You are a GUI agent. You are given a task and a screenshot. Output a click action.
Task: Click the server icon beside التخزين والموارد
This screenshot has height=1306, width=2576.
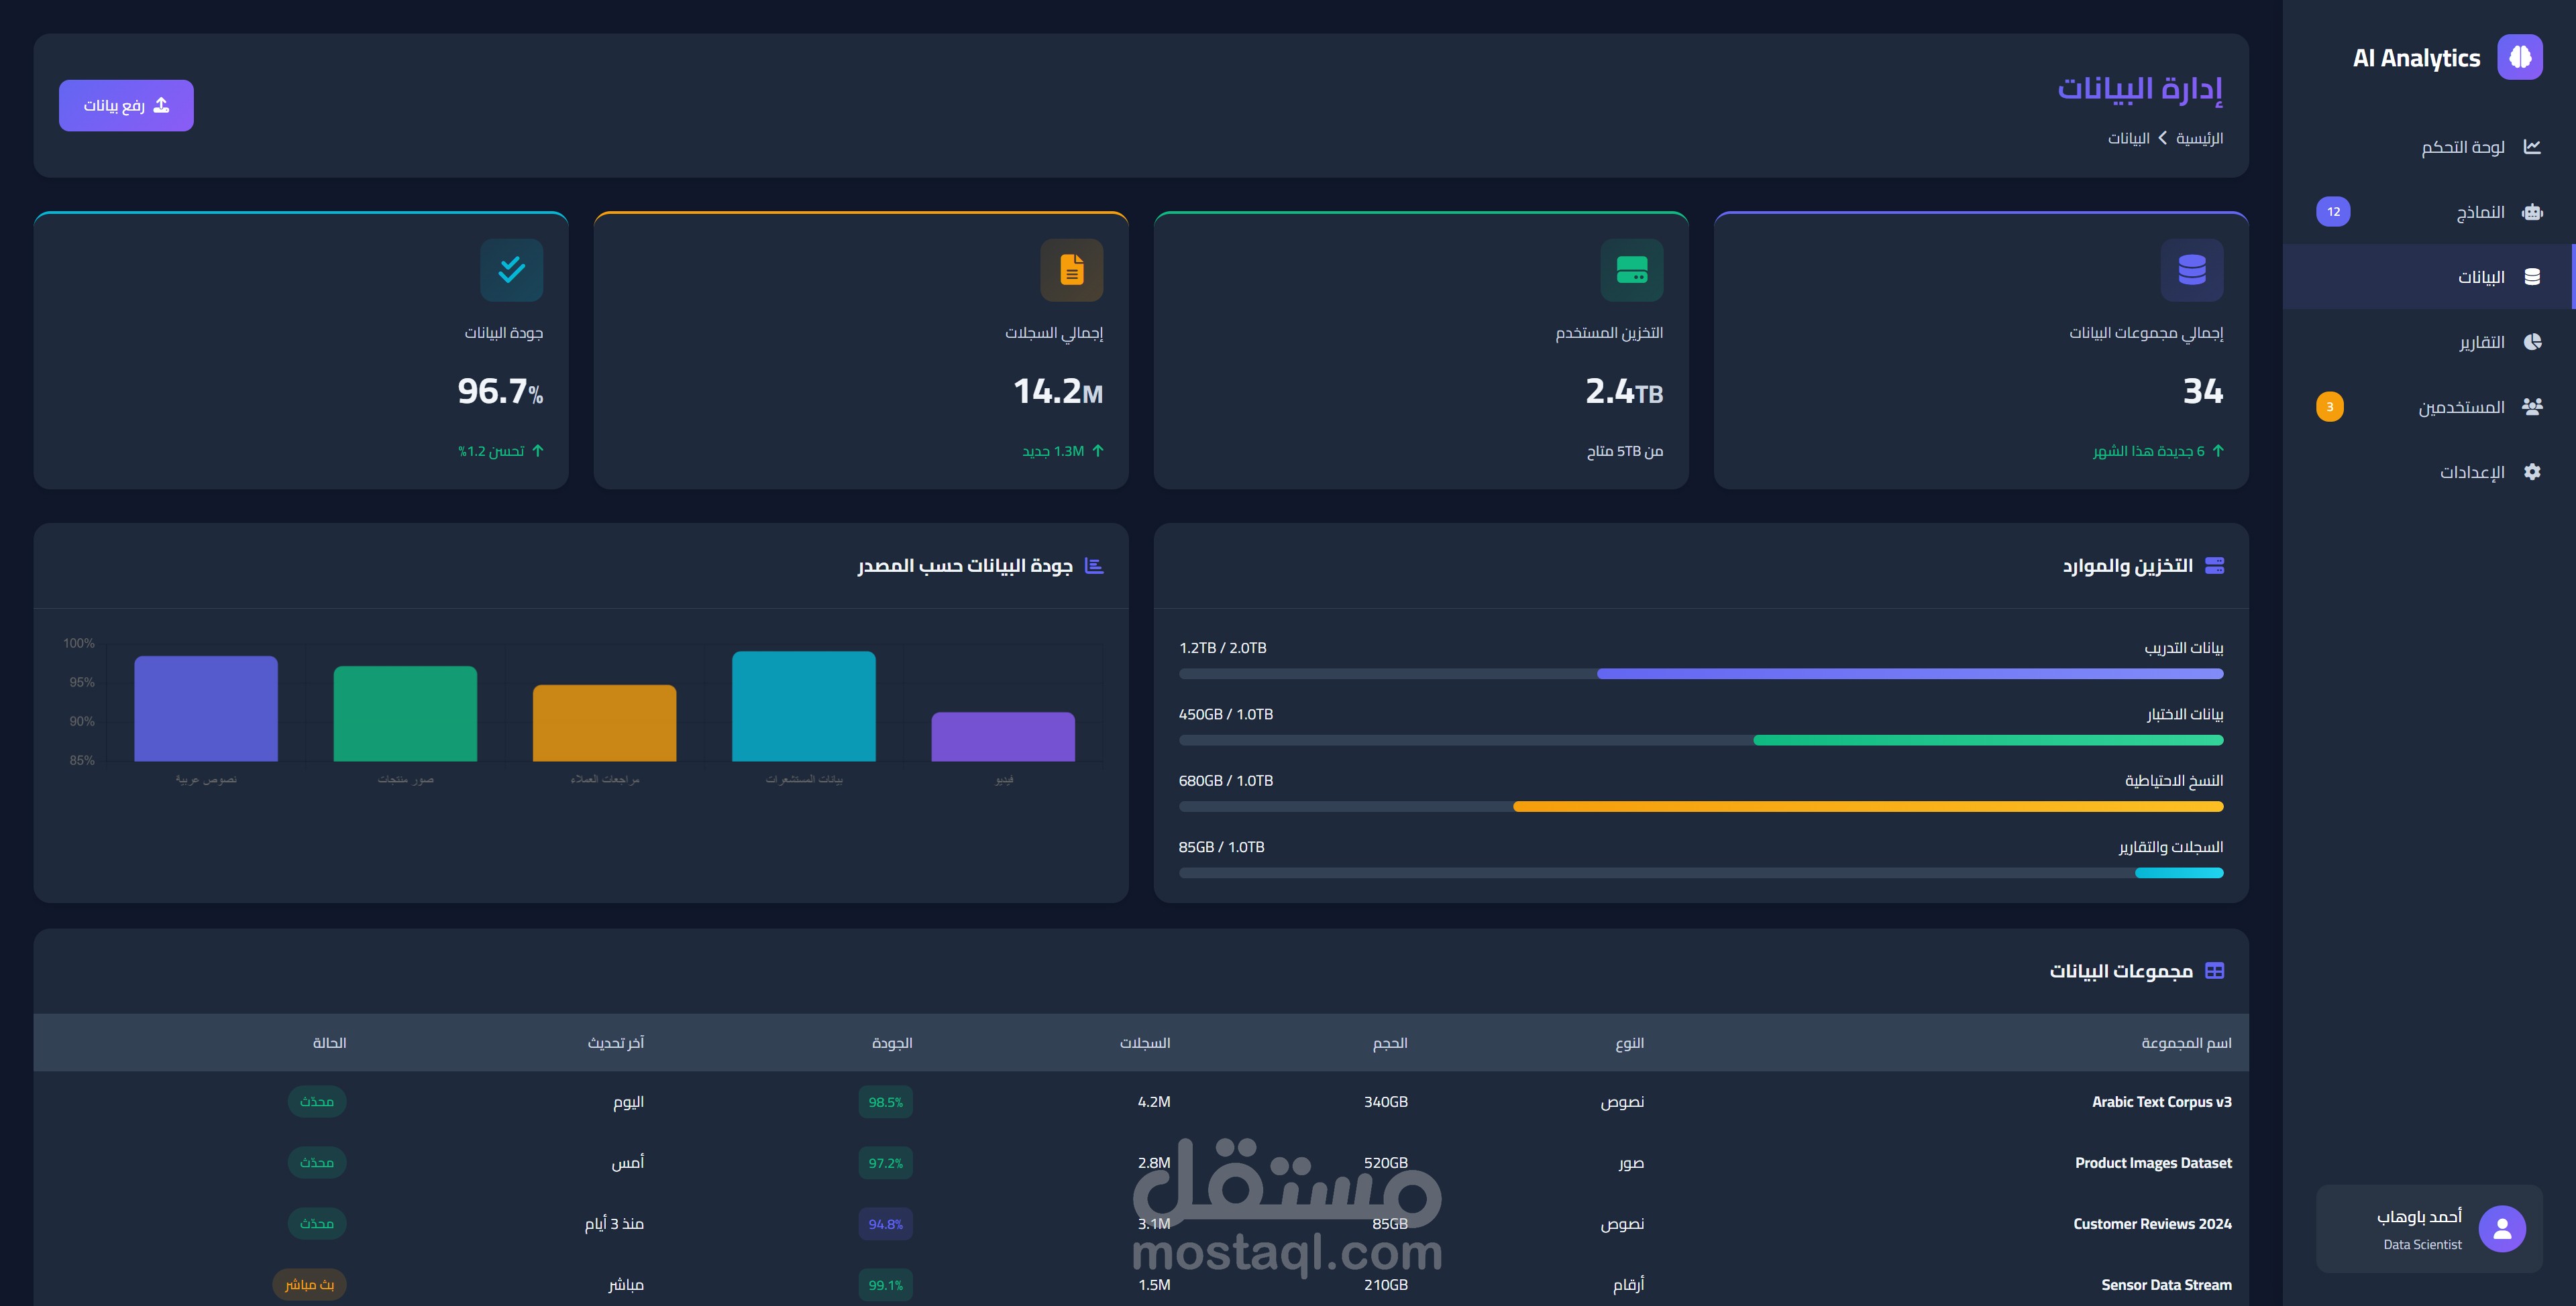tap(2214, 566)
